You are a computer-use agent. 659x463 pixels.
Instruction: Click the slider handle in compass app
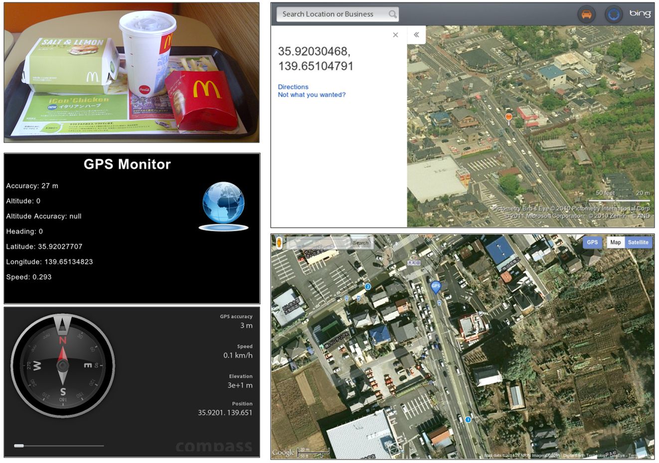(x=19, y=446)
